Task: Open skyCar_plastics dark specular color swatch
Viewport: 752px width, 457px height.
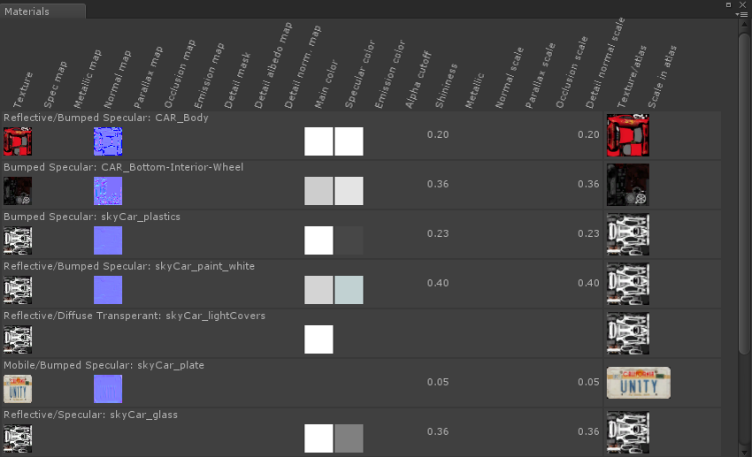Action: point(349,240)
